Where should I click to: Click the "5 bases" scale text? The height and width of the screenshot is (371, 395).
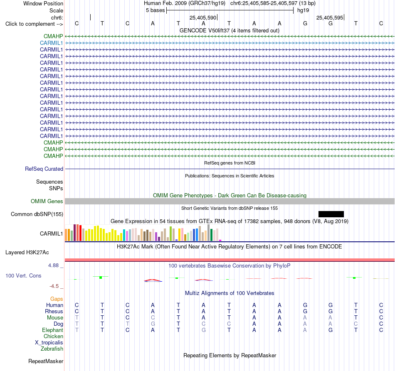click(x=155, y=10)
